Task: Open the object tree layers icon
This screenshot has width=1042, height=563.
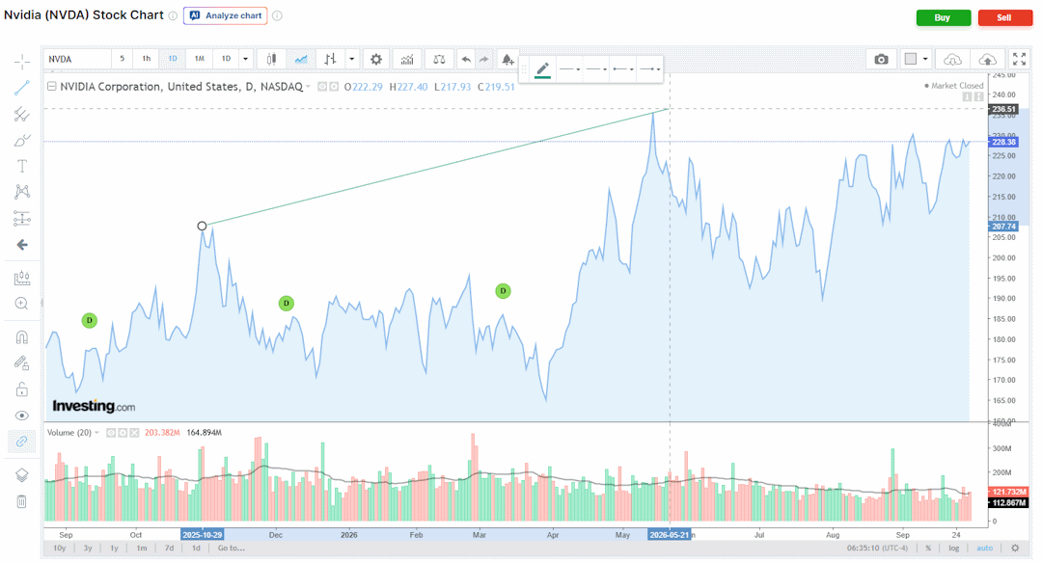Action: coord(22,475)
